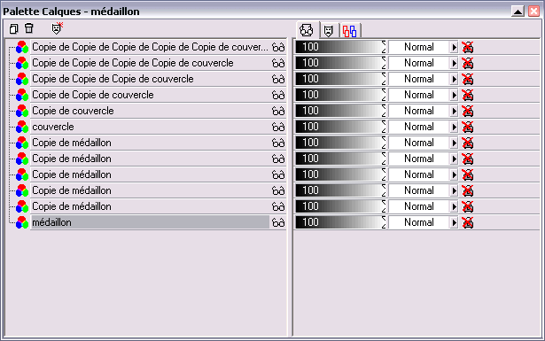Toggle lock transparency icon for 'médaillon' layer
The width and height of the screenshot is (545, 341).
(x=468, y=222)
